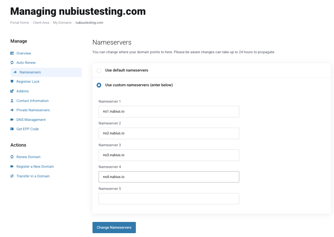Click the DNS Management tag icon
Image resolution: width=334 pixels, height=237 pixels.
point(12,120)
